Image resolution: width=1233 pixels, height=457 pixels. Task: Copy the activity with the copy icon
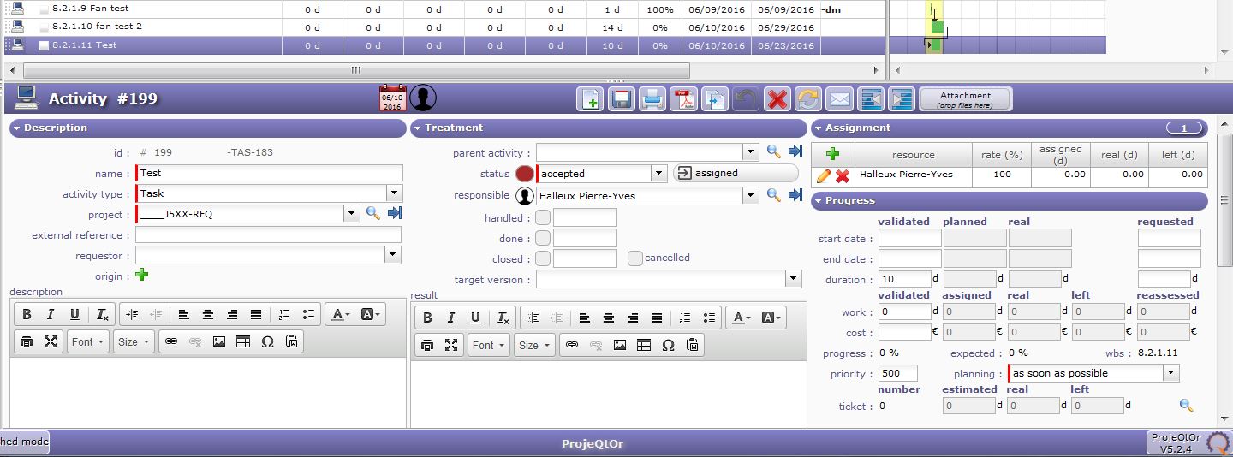pyautogui.click(x=714, y=99)
